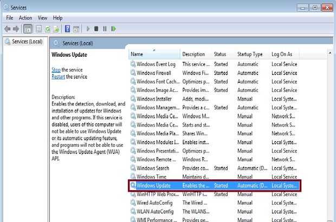Select the Windows Event Log service

coord(215,64)
